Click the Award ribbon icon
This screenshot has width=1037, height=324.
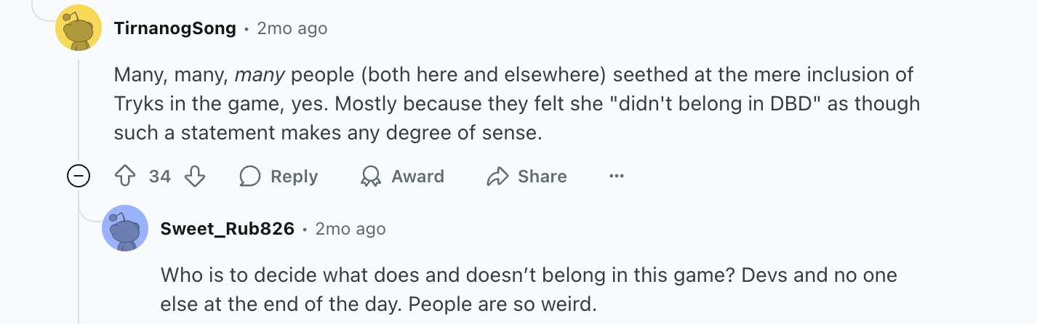371,177
